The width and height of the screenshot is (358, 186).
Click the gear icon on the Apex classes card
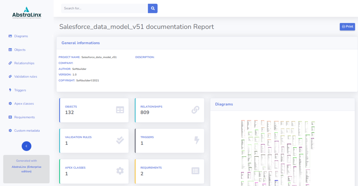point(120,171)
